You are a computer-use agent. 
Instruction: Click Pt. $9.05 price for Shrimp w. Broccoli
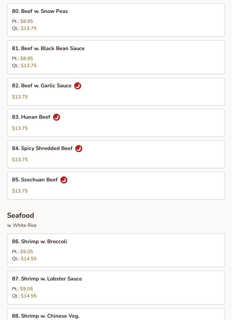pyautogui.click(x=23, y=252)
